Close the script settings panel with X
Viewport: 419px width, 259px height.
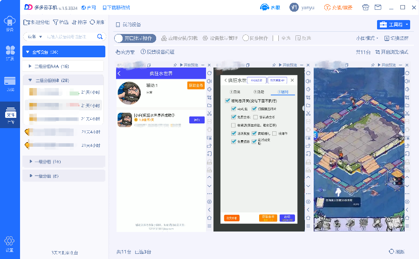[292, 80]
